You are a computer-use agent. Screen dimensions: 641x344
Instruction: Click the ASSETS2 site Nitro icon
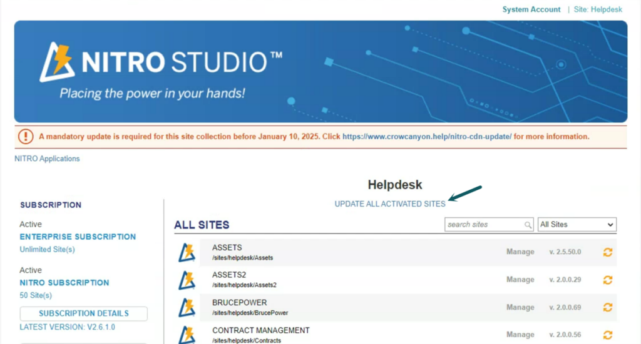(x=187, y=280)
